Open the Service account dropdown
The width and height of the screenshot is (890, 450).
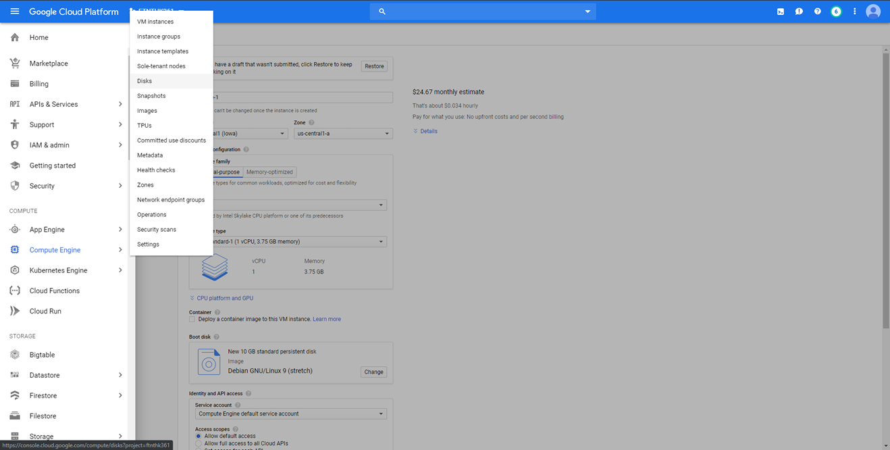click(290, 414)
